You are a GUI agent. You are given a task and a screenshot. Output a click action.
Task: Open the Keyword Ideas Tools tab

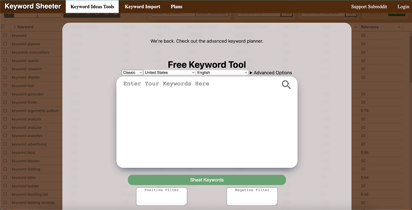pyautogui.click(x=92, y=7)
